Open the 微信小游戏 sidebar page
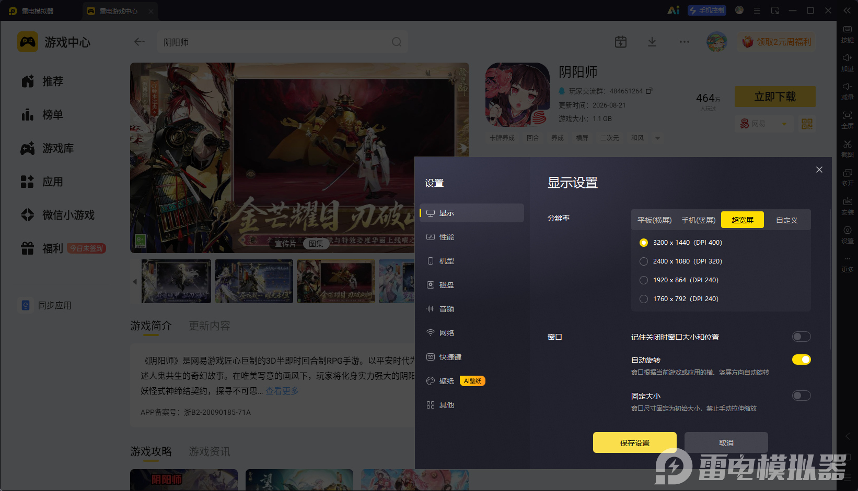The width and height of the screenshot is (858, 491). click(x=57, y=215)
